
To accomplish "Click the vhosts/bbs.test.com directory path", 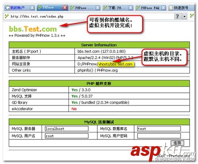I will coord(116,64).
